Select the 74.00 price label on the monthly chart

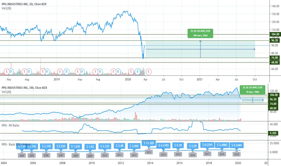pyautogui.click(x=274, y=104)
